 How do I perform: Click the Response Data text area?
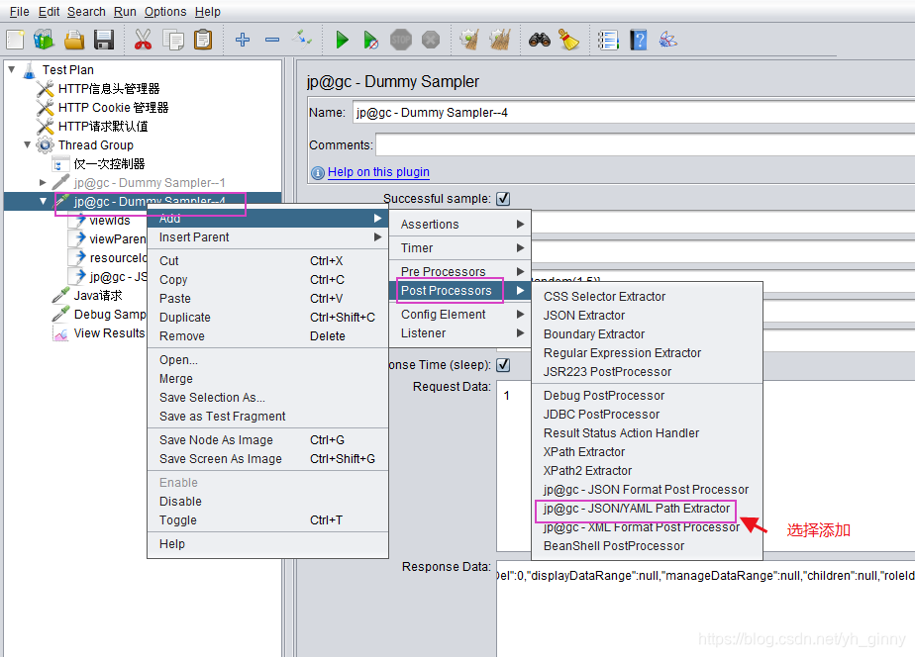point(705,609)
